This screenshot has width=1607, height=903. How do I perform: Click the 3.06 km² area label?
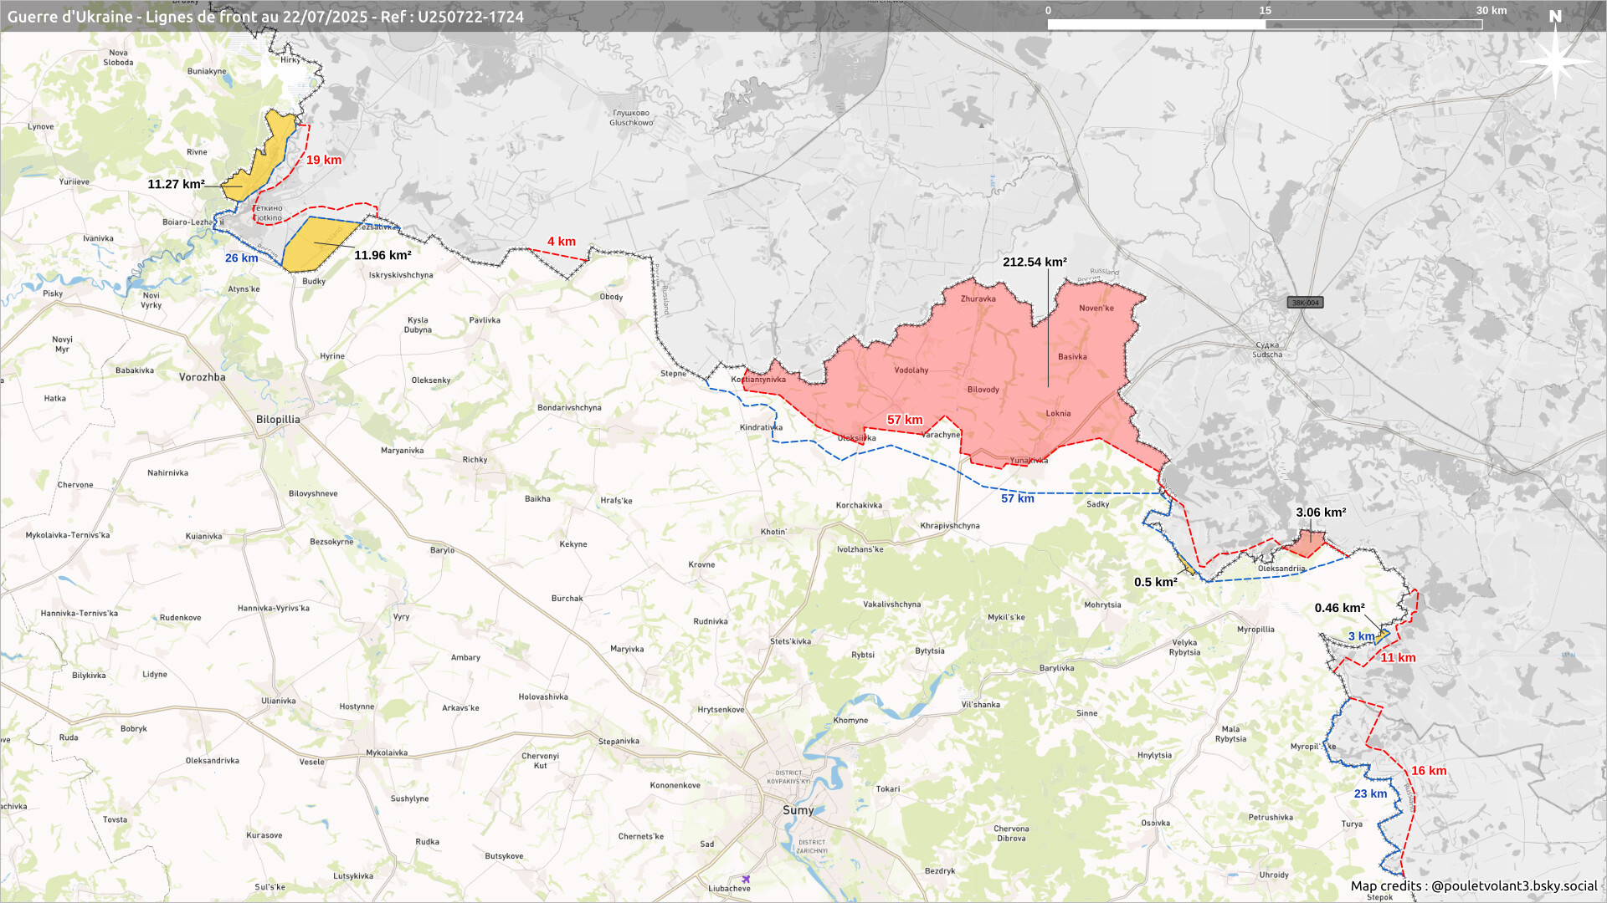point(1321,513)
